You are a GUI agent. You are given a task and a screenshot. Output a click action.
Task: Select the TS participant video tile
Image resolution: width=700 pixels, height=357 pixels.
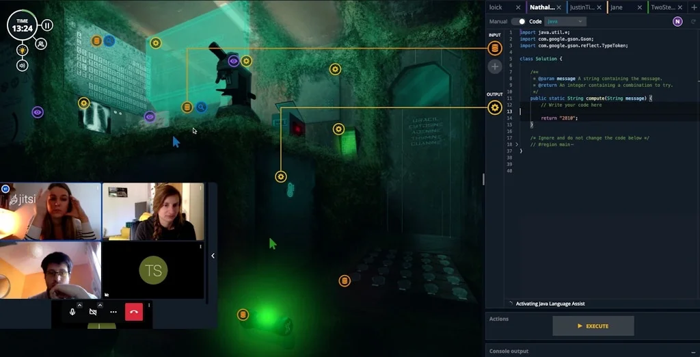153,270
